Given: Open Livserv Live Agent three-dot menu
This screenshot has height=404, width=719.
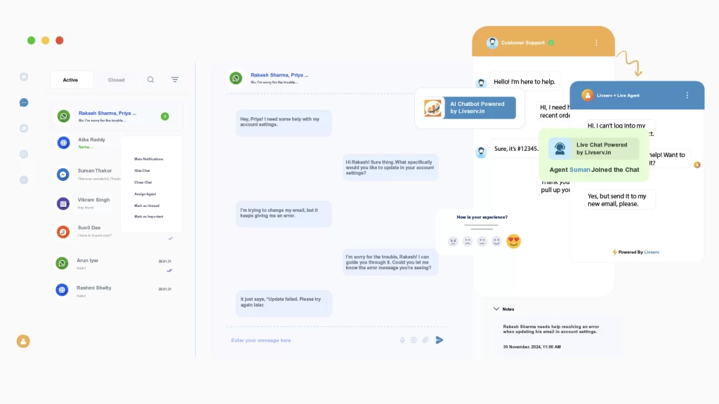Looking at the screenshot, I should pos(687,95).
